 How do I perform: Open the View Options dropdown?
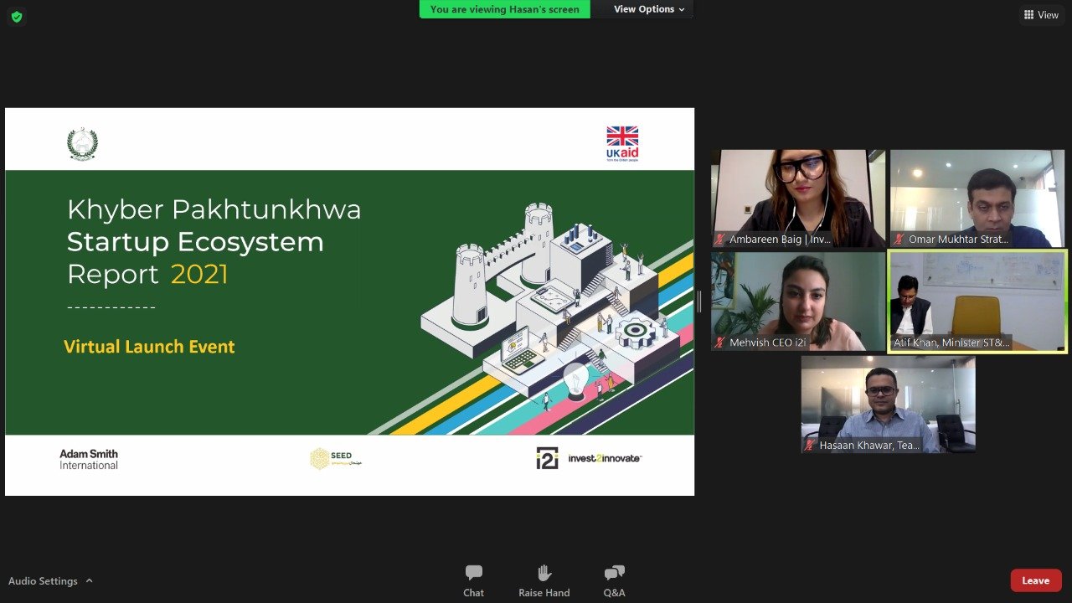(643, 9)
